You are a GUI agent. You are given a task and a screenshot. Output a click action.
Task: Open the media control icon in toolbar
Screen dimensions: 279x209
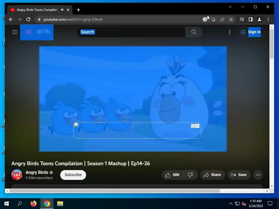click(x=242, y=19)
